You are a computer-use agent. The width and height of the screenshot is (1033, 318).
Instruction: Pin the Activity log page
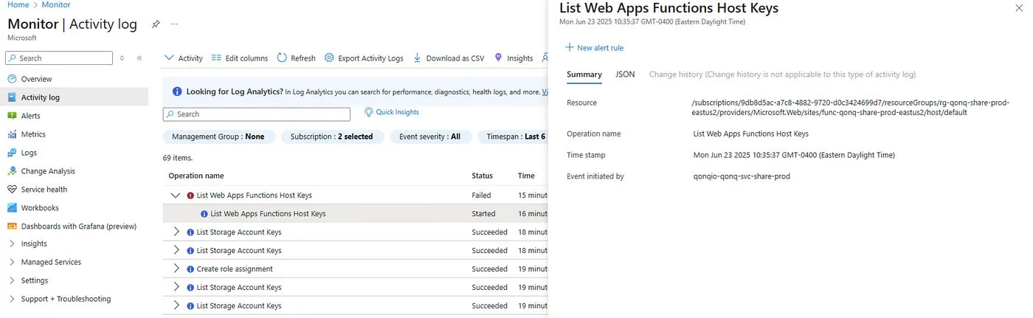(156, 24)
